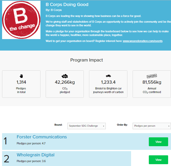Viewport: 171px width, 166px height.
Task: Click the By: B Corps text
Action: 54,10
